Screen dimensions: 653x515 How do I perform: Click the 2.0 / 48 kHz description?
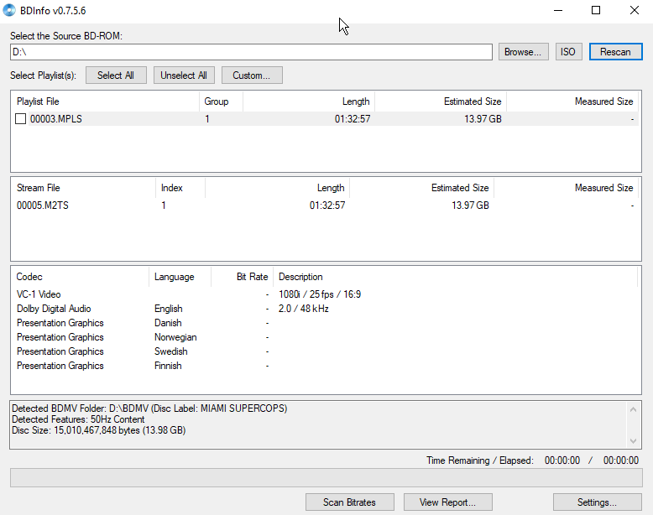tap(303, 309)
